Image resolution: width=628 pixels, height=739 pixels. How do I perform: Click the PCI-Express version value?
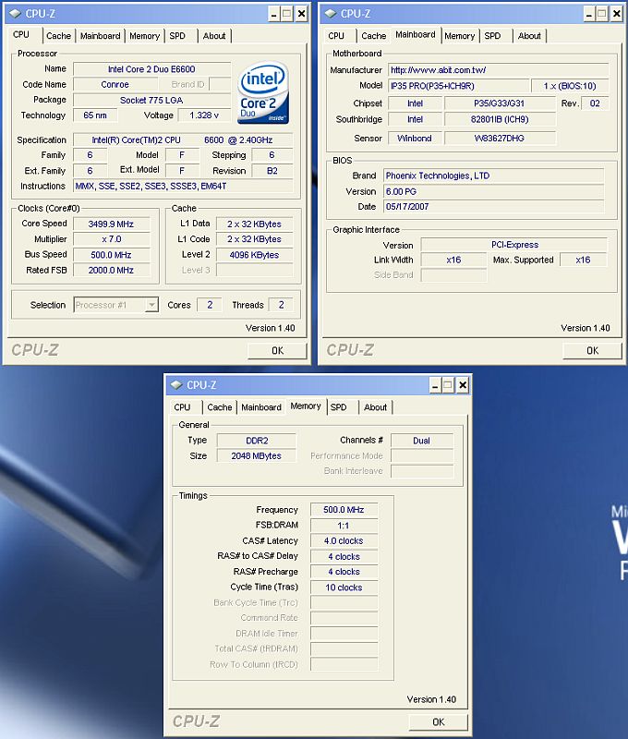click(x=514, y=245)
